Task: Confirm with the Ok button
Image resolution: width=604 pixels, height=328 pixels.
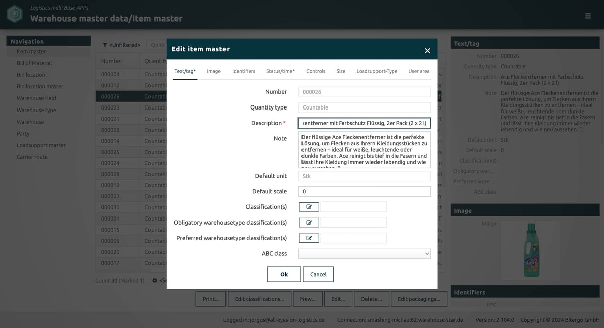Action: coord(284,274)
